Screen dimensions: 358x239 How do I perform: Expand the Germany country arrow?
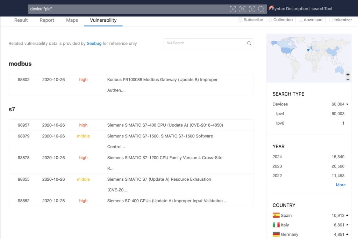[x=347, y=234]
